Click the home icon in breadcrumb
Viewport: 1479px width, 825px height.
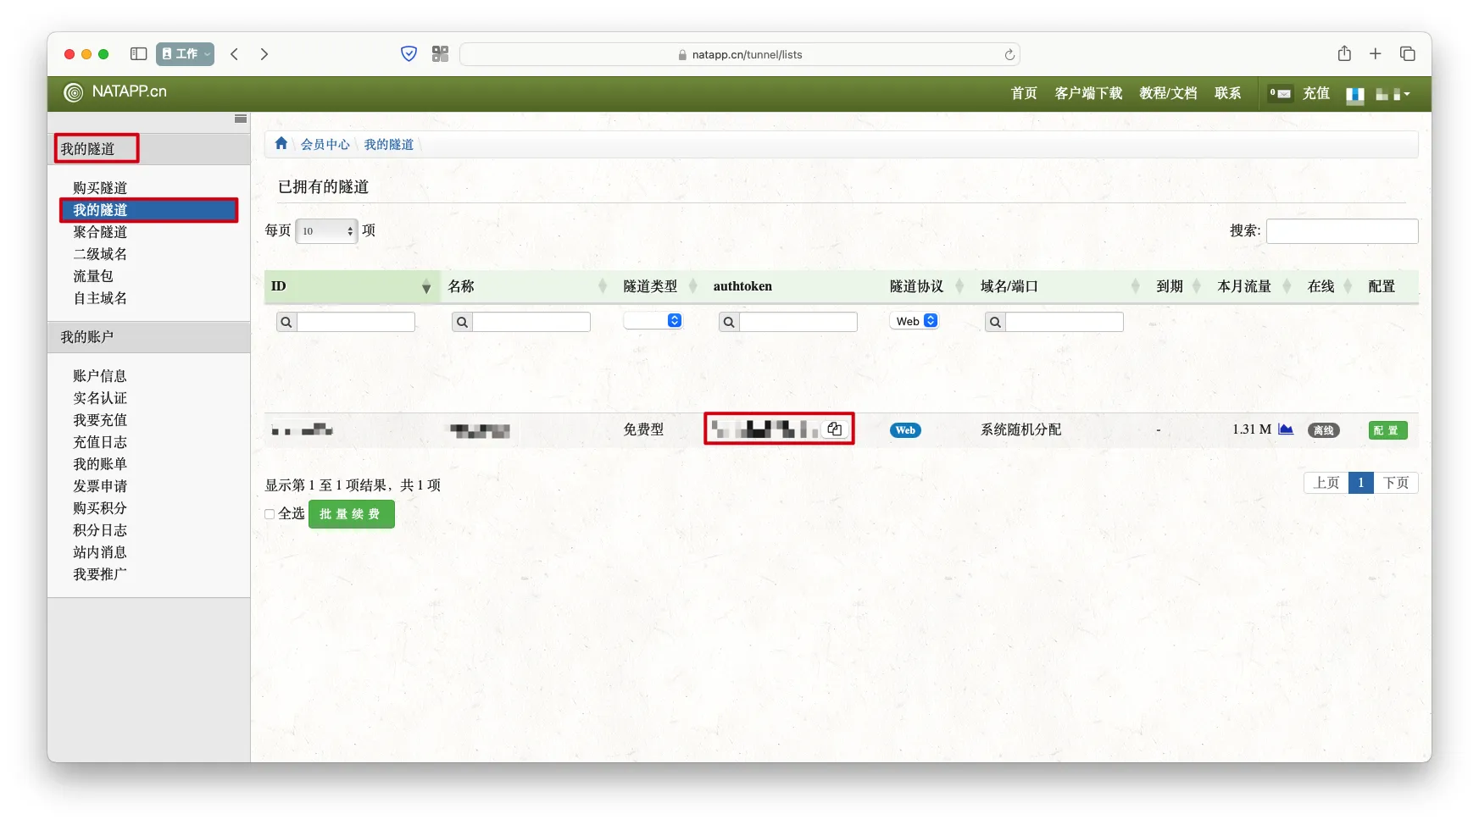[x=281, y=144]
